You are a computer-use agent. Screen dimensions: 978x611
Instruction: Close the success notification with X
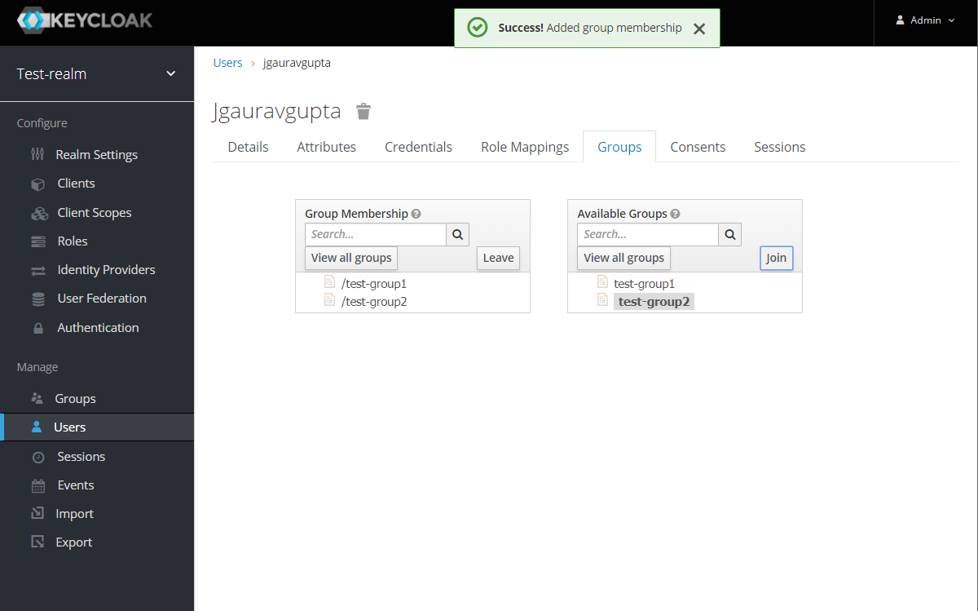(698, 29)
